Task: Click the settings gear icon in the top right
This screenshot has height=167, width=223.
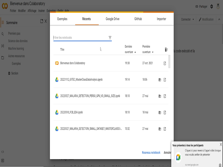Action: pyautogui.click(x=212, y=6)
